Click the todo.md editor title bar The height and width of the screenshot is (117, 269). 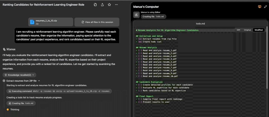200,24
